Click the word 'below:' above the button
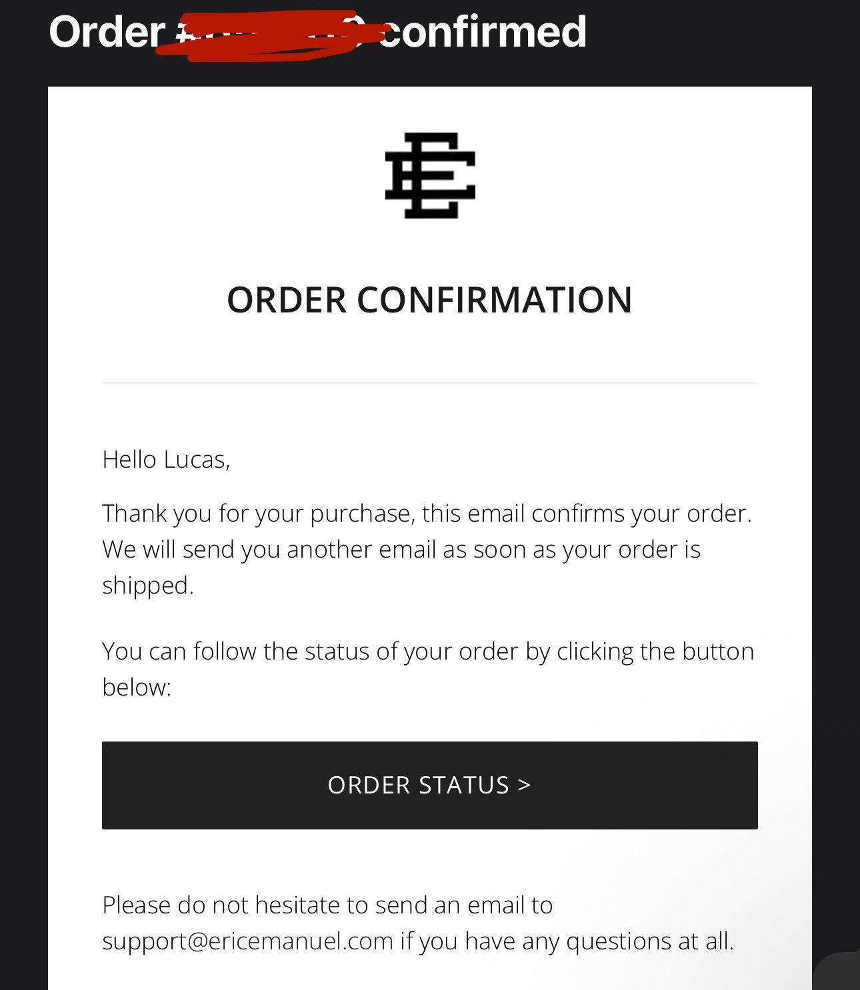 click(137, 687)
